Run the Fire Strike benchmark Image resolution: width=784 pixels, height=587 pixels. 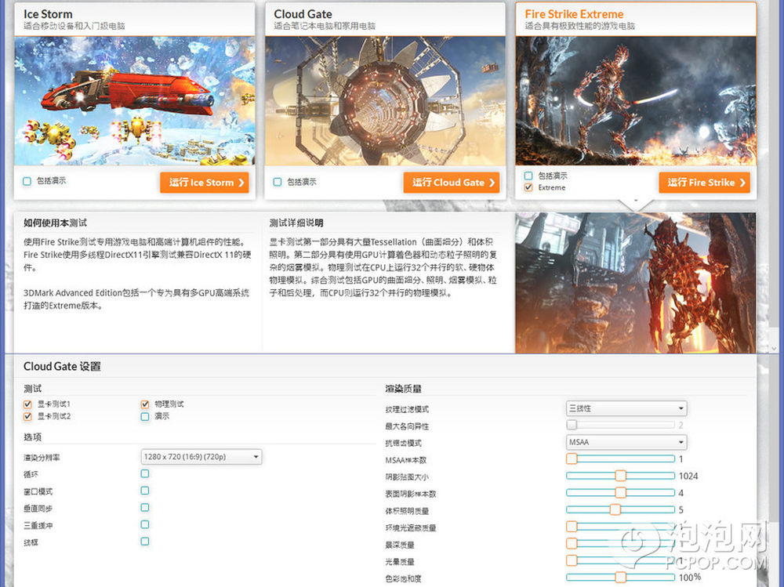(705, 183)
